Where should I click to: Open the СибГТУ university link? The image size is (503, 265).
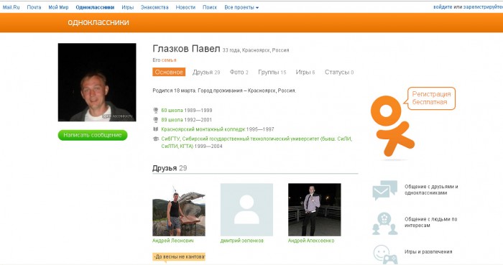(257, 142)
